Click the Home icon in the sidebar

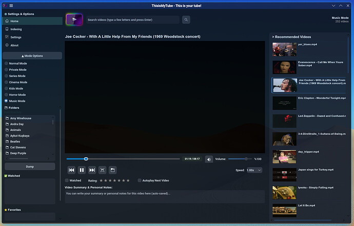[x=7, y=21]
